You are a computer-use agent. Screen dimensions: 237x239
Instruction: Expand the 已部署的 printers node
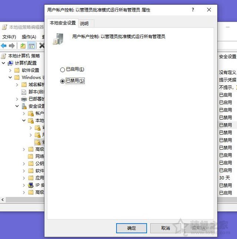pos(17,99)
